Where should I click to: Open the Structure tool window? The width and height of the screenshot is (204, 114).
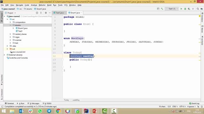tap(2, 94)
